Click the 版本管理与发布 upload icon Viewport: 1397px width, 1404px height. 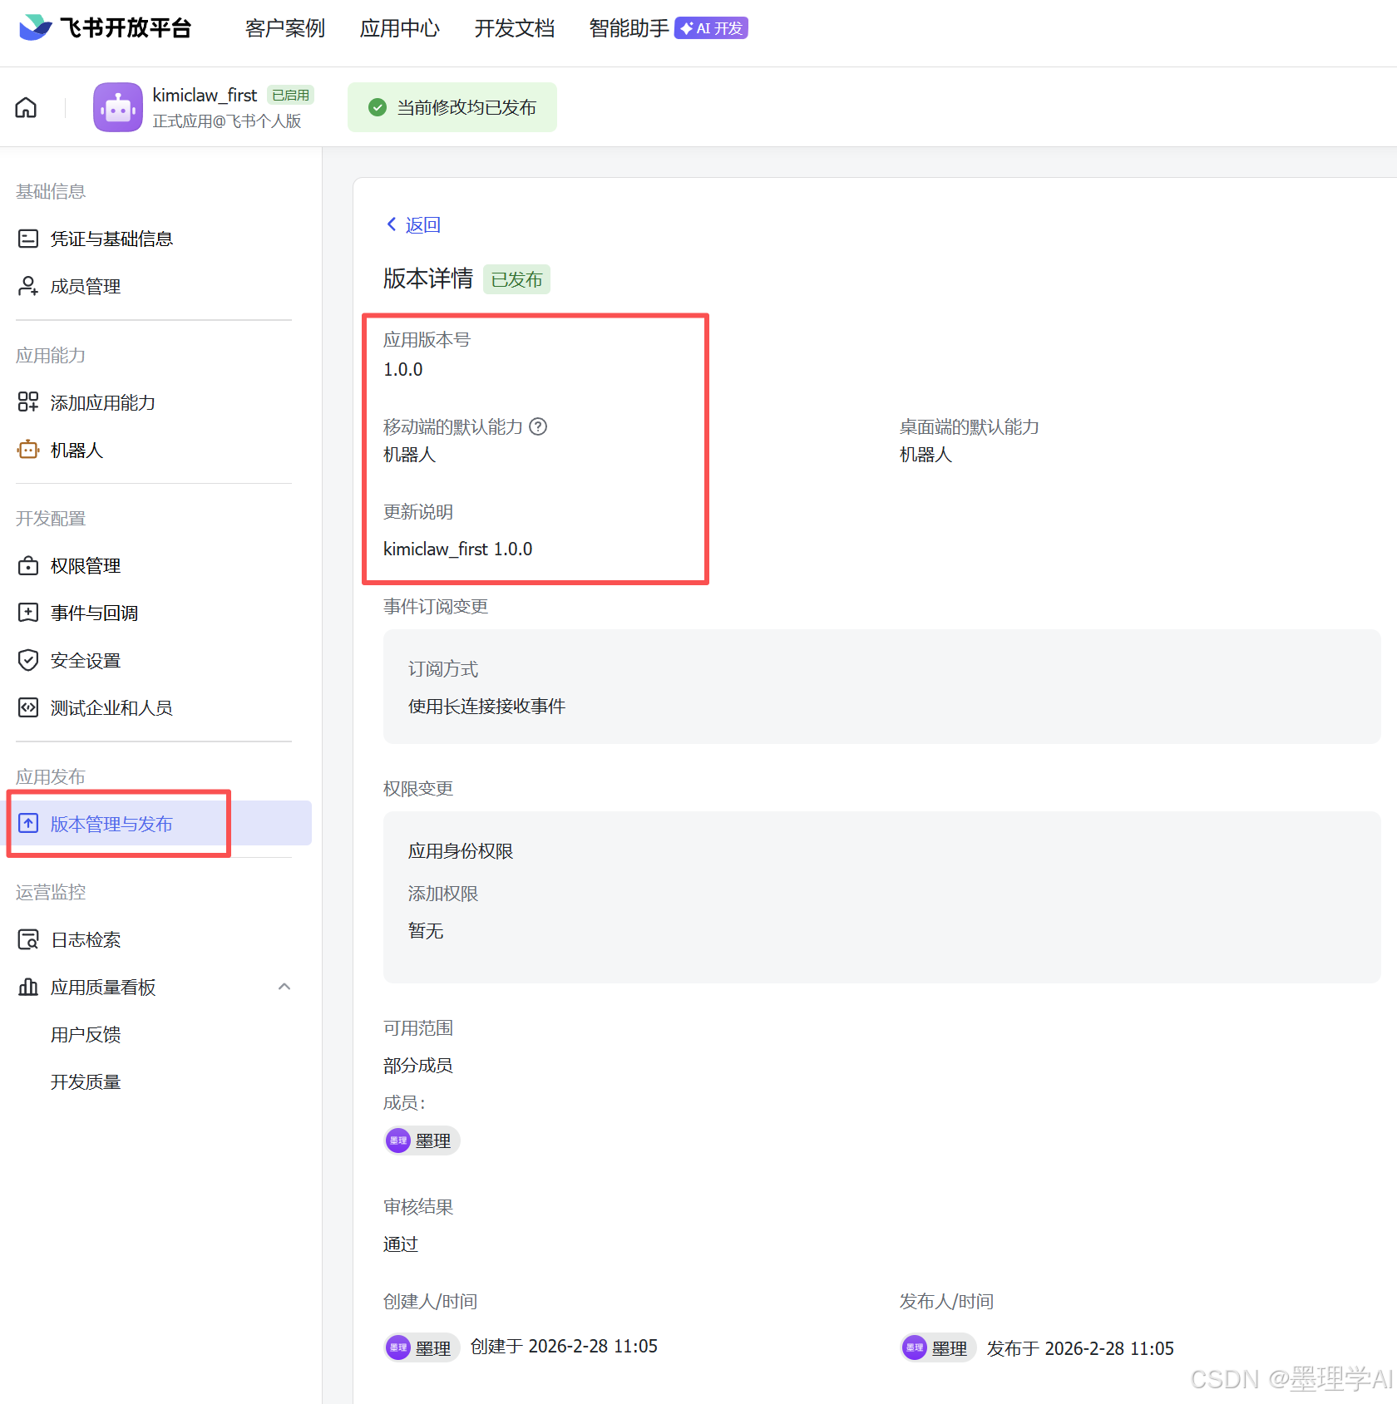click(x=28, y=823)
